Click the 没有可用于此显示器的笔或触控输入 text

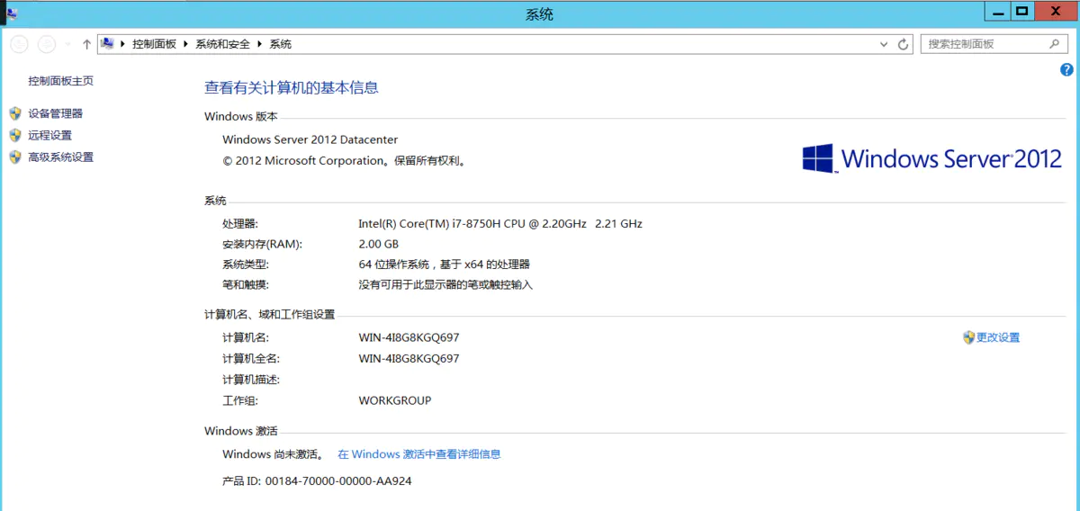[x=445, y=284]
